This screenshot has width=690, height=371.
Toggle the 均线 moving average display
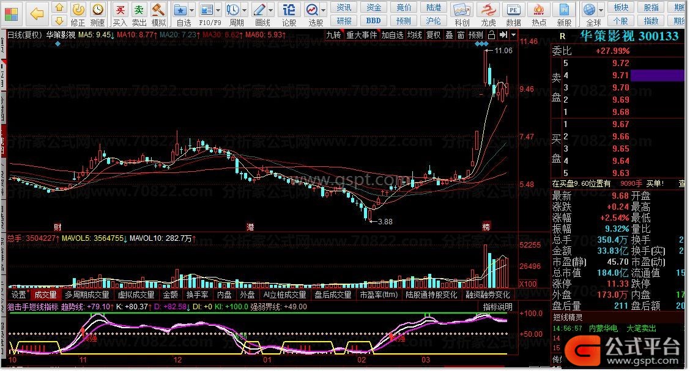415,35
